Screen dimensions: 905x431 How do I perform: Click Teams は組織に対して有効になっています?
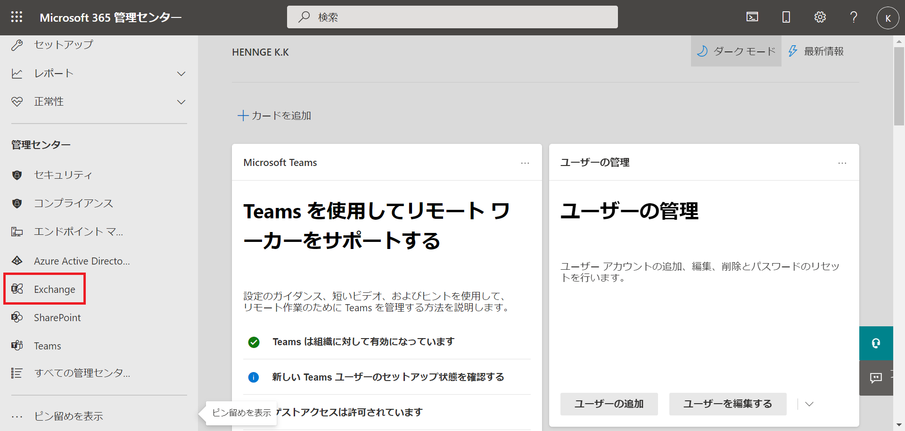(363, 342)
